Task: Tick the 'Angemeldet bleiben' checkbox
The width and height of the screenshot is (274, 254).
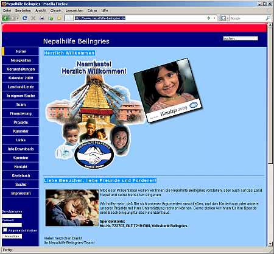Action: point(5,230)
